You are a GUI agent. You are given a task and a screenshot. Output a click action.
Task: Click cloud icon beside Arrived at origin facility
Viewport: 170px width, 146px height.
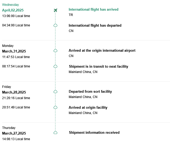click(55, 107)
